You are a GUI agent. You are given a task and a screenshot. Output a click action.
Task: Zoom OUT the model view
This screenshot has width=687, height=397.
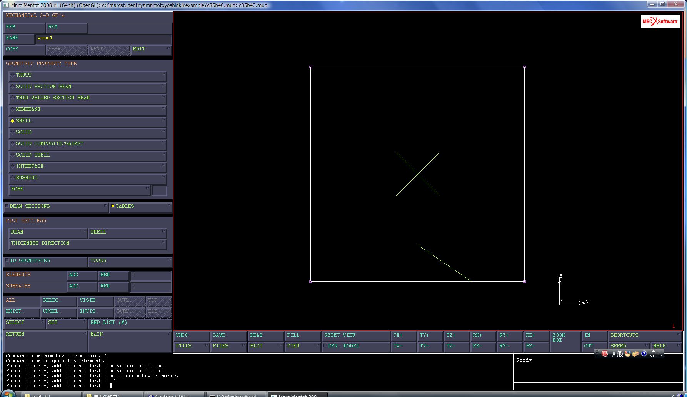coord(594,346)
